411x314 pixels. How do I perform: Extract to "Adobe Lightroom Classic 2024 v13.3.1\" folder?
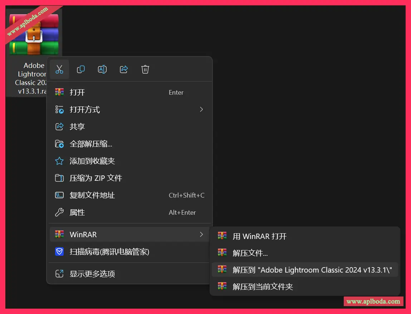point(312,270)
